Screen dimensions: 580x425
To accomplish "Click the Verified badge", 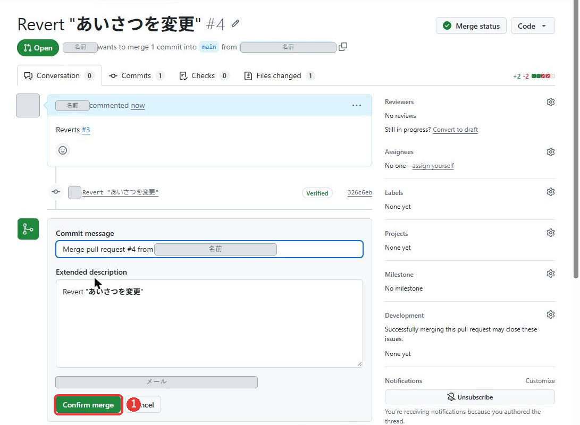I will (317, 193).
